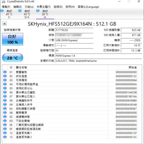Click the interface field USB (NVM Express)
The height and width of the screenshot is (144, 144).
(74, 40)
